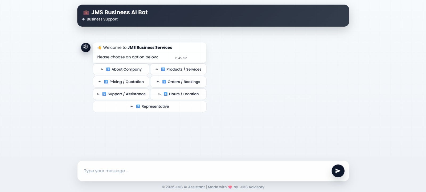The height and width of the screenshot is (192, 426).
Task: Click the waving hand emoji in the welcome message
Action: 99,47
